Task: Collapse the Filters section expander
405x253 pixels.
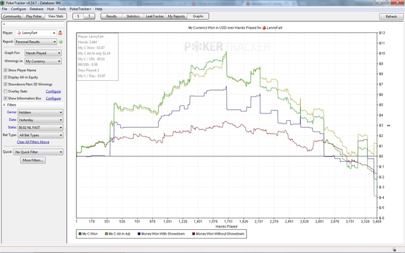Action: point(4,105)
